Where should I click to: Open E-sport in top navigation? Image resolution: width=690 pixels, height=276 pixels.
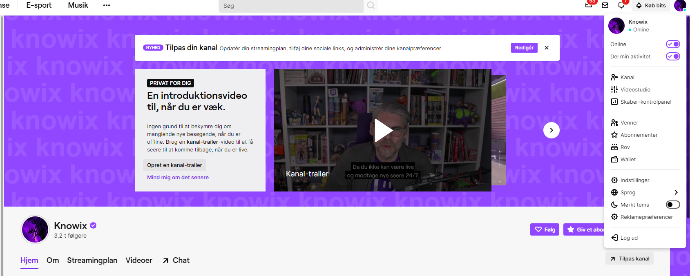tap(39, 5)
